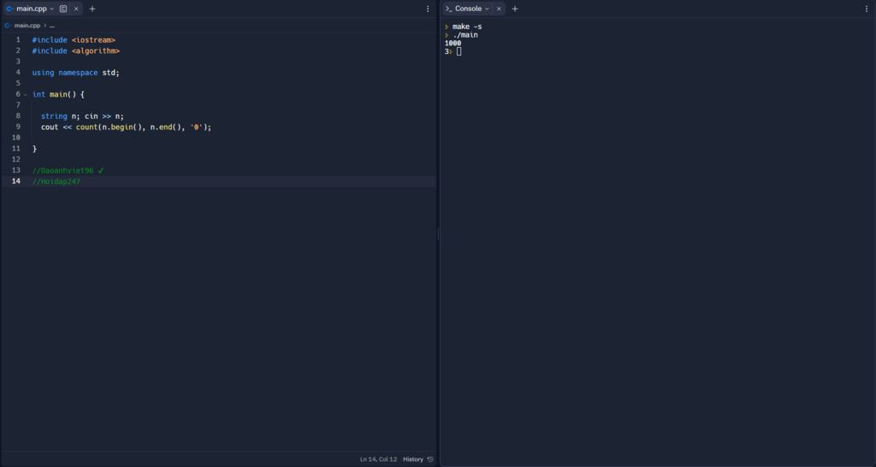Click 'using namespace std;' line
The height and width of the screenshot is (467, 876).
point(76,73)
